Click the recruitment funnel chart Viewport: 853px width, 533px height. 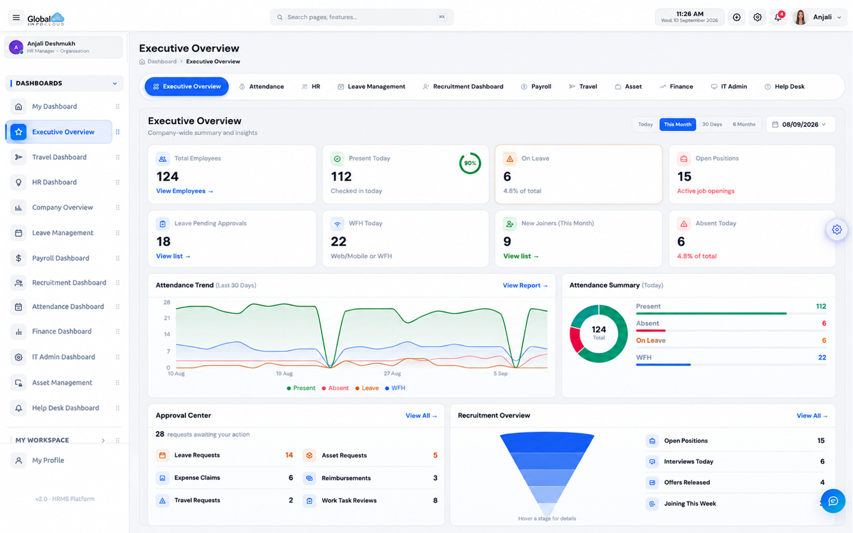(x=547, y=473)
